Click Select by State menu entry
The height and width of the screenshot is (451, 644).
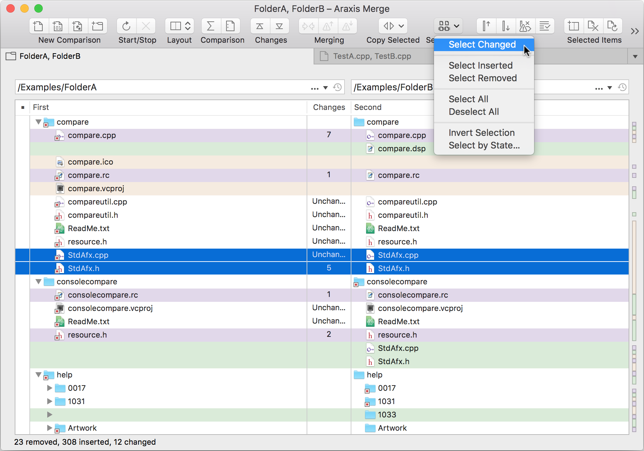pos(484,145)
